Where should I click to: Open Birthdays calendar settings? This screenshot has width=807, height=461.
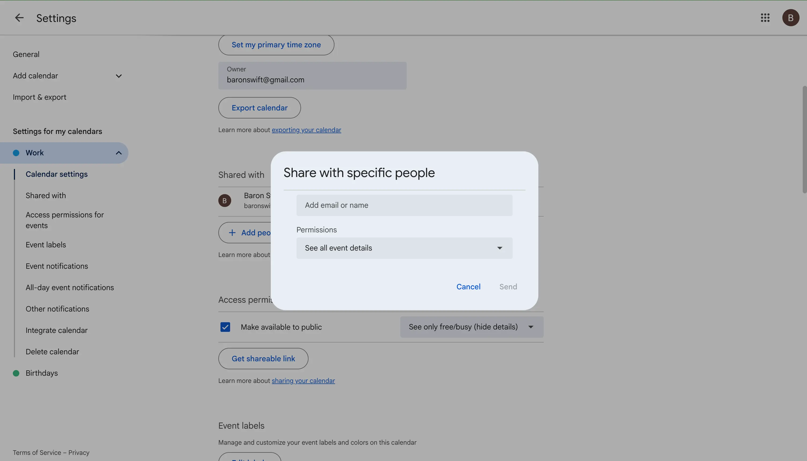(x=42, y=373)
